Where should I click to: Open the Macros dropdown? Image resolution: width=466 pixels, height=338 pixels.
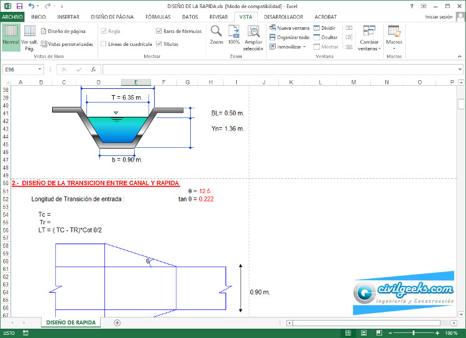point(394,37)
